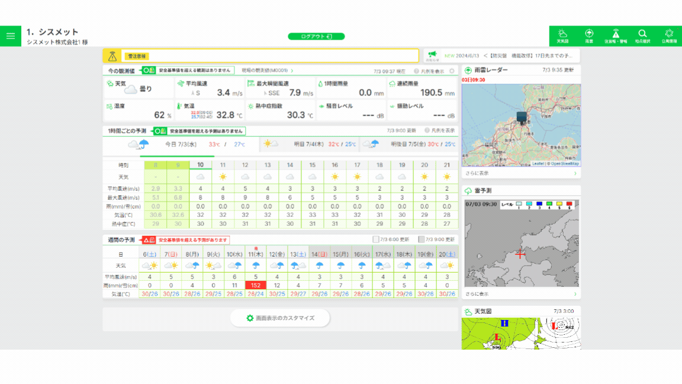
Task: Open the 注意報・警報 warnings icon
Action: 616,36
